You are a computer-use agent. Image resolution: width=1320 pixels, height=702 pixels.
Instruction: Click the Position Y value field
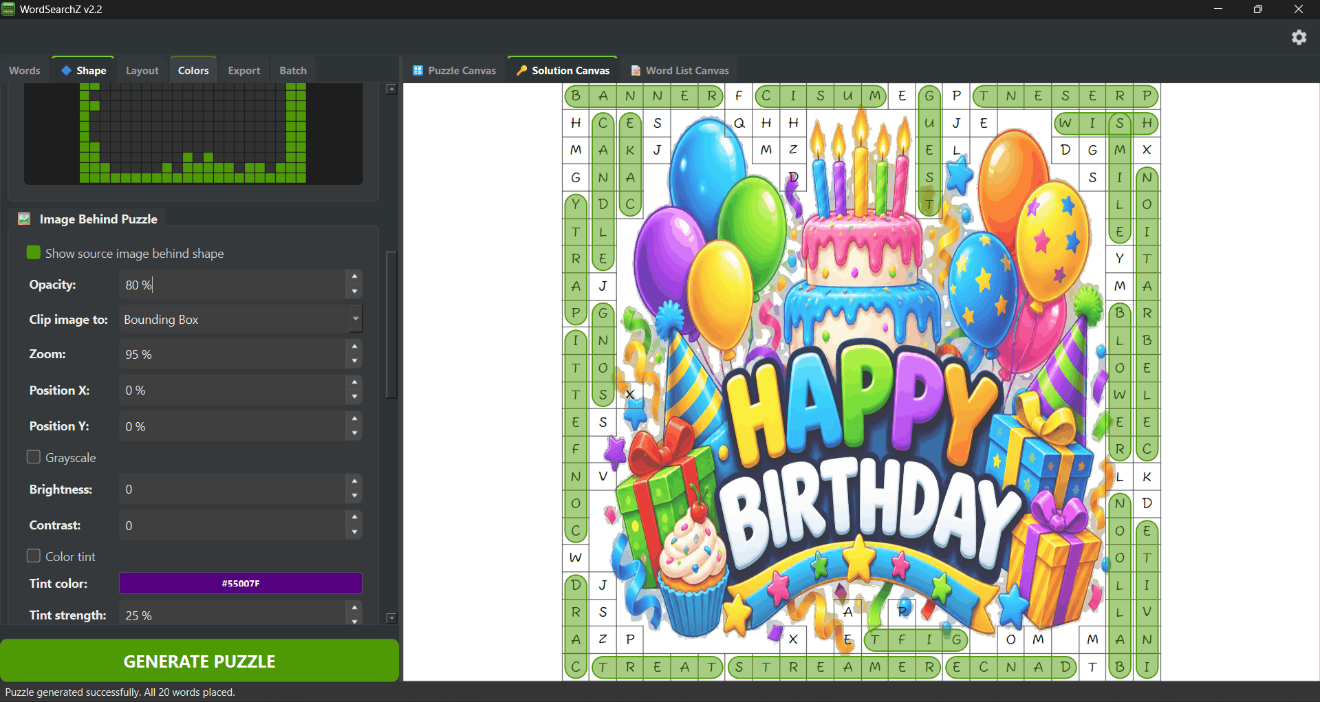point(232,426)
